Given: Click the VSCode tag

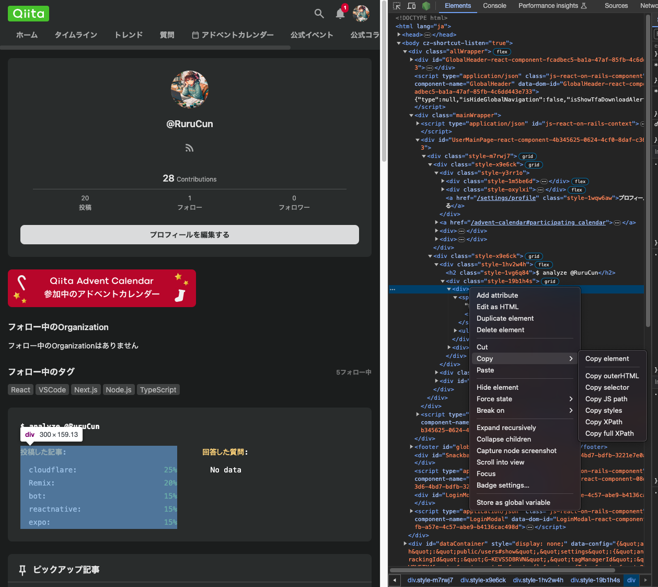Looking at the screenshot, I should tap(52, 390).
